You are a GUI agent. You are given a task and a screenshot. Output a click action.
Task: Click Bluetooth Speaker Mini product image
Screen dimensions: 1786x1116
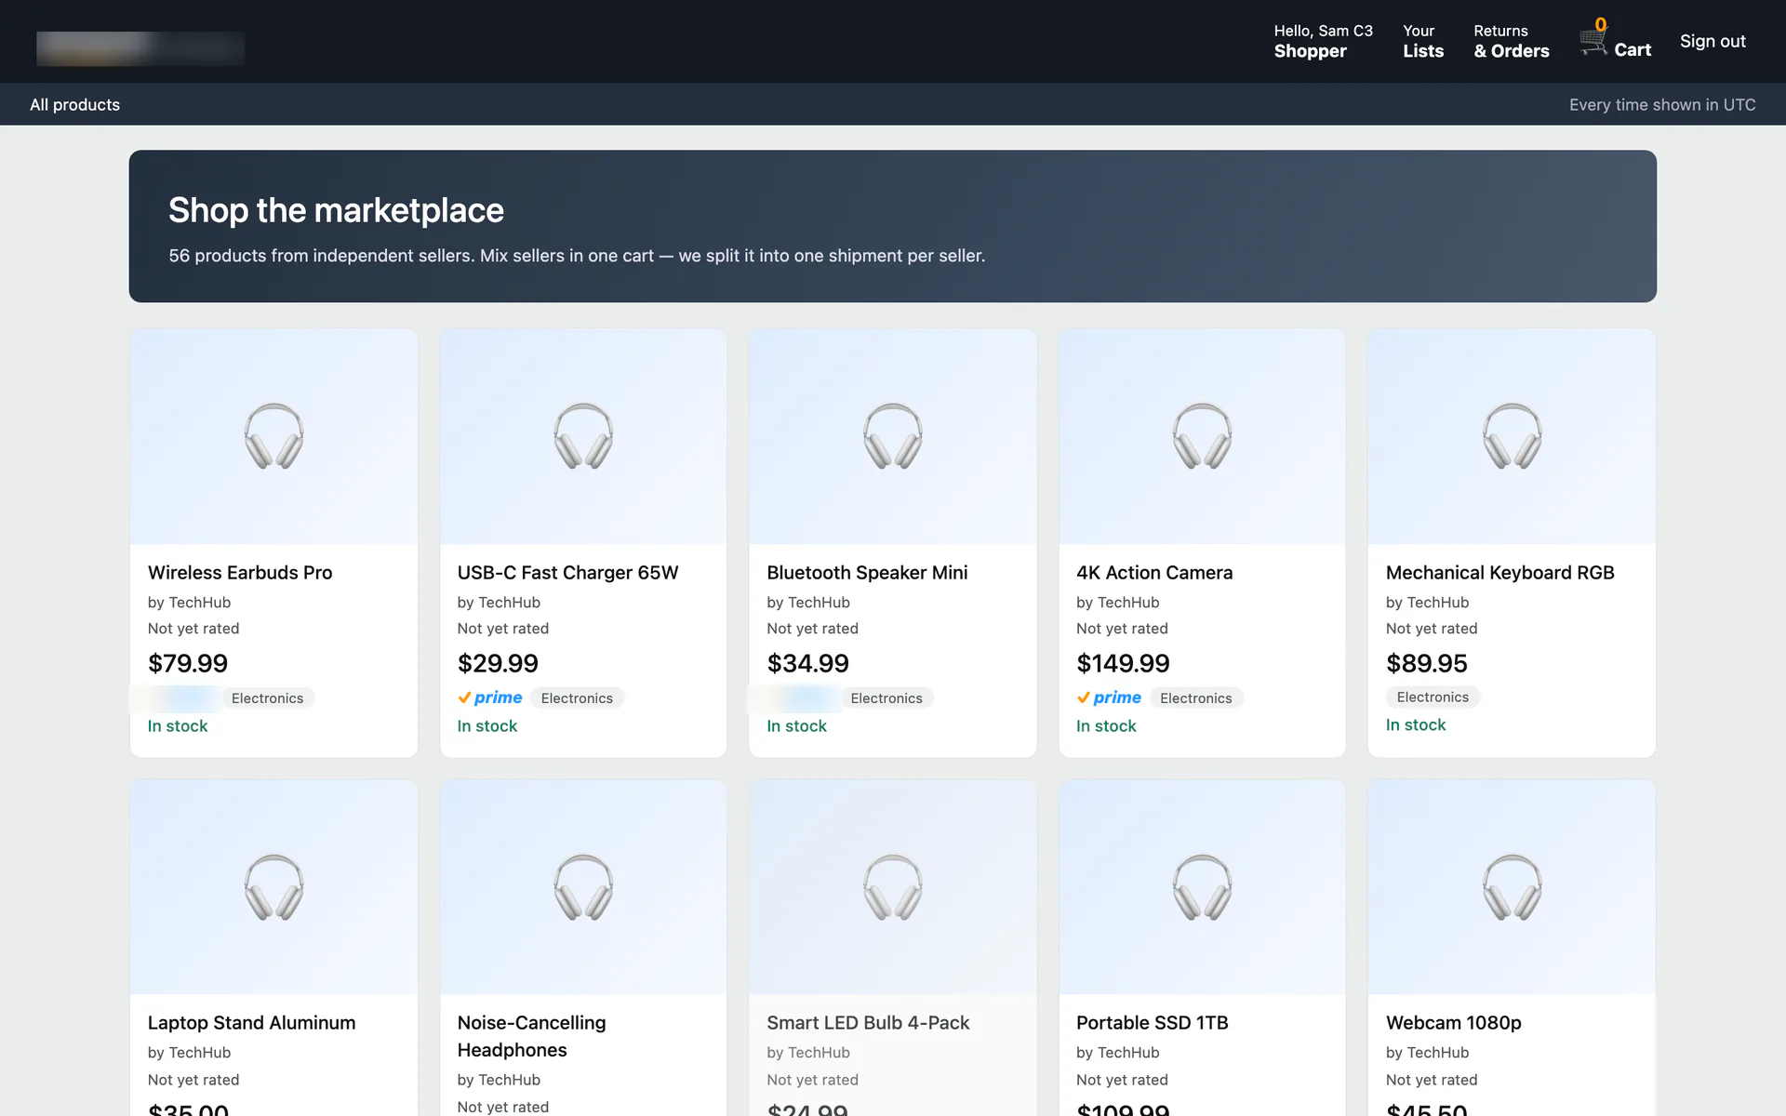pos(893,436)
